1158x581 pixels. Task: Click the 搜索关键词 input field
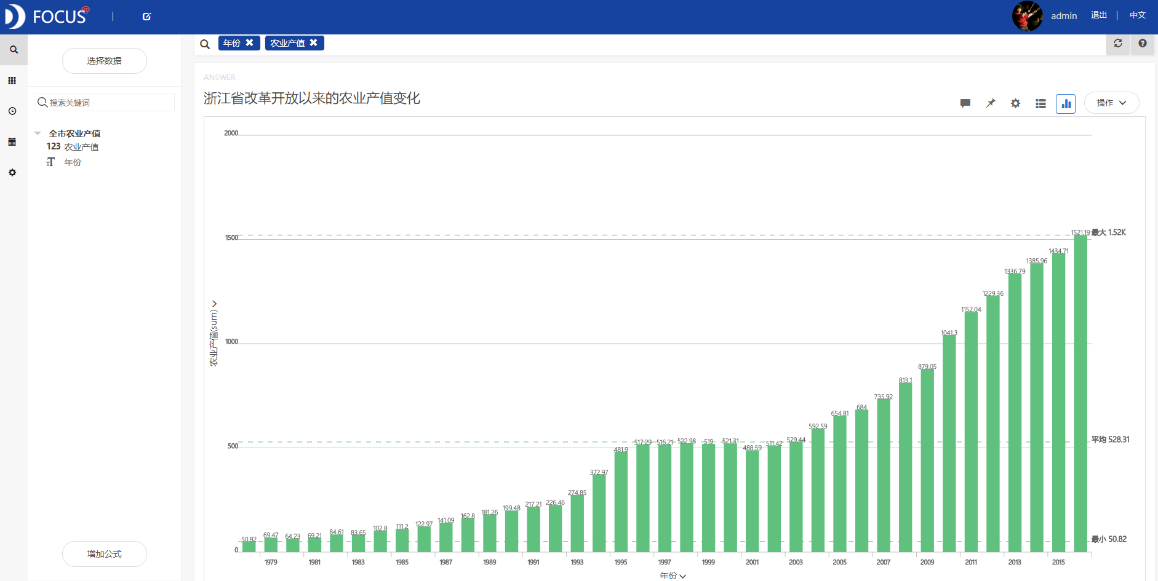[105, 102]
